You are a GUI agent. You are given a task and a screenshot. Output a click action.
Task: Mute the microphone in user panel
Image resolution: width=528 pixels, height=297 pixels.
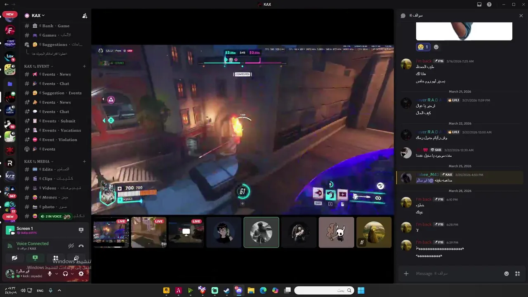tap(50, 273)
